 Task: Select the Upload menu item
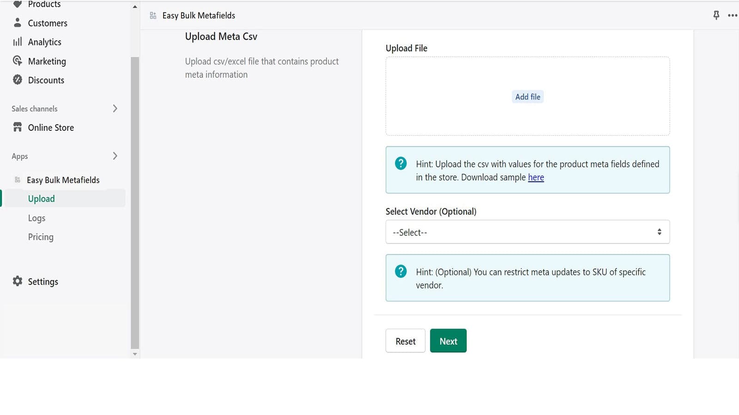pyautogui.click(x=41, y=198)
